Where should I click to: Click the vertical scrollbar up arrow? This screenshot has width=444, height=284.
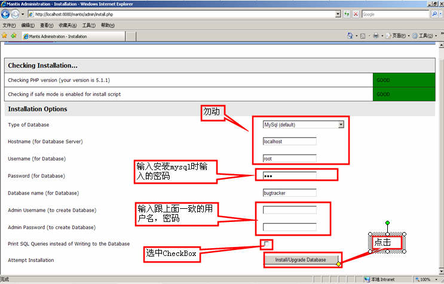pos(441,45)
